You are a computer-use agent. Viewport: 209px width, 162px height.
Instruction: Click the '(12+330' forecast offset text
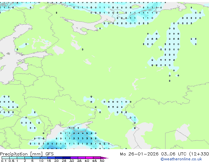pyautogui.click(x=199, y=154)
